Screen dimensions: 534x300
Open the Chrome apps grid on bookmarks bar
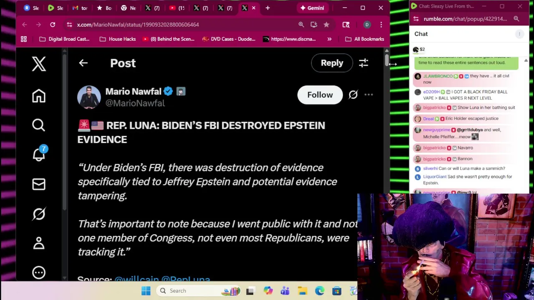tap(24, 39)
